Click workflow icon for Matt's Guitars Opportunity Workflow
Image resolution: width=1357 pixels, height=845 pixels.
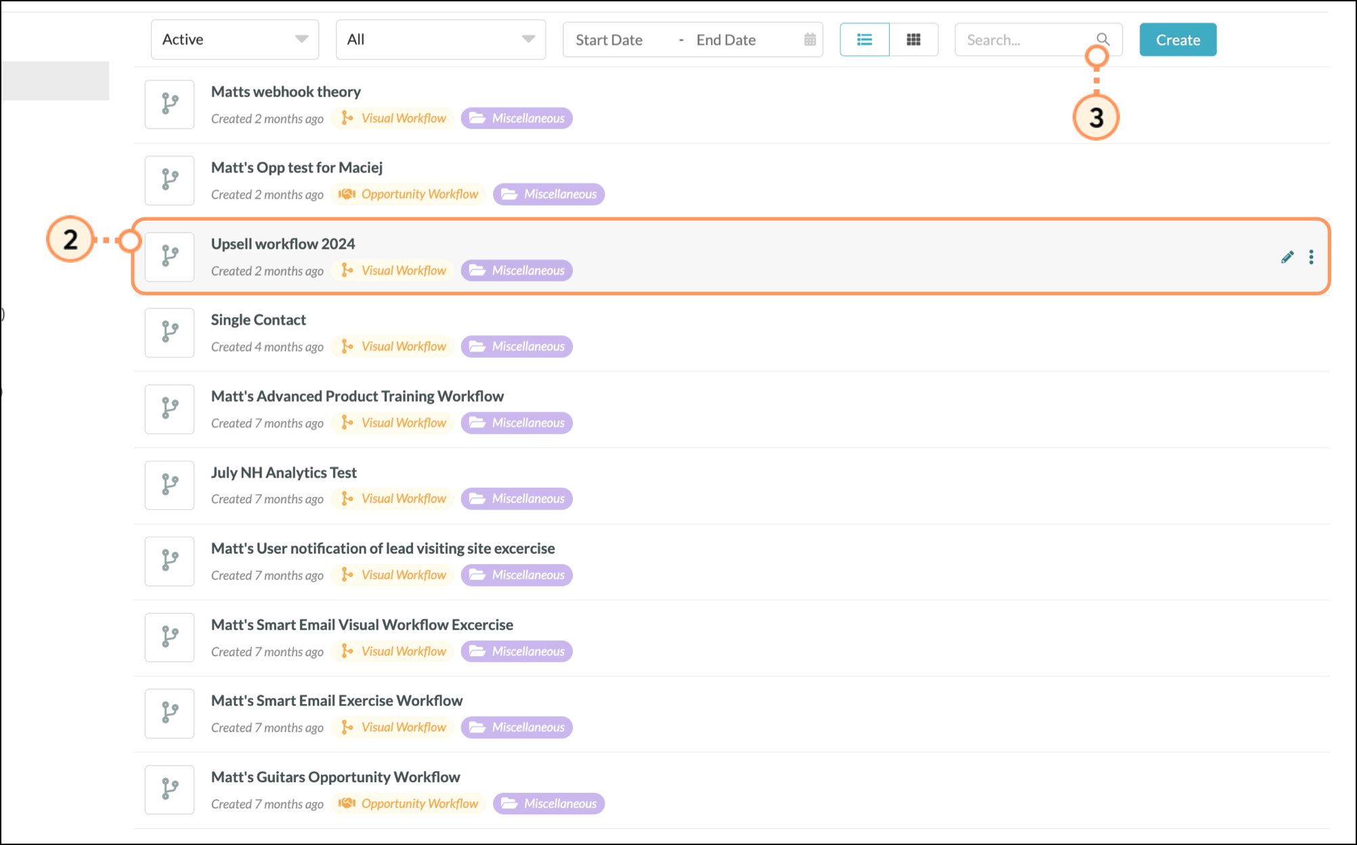(169, 789)
